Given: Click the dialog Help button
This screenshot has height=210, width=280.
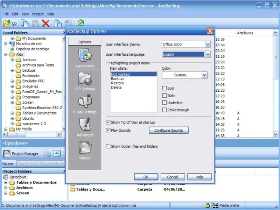Looking at the screenshot, I should pyautogui.click(x=199, y=177).
